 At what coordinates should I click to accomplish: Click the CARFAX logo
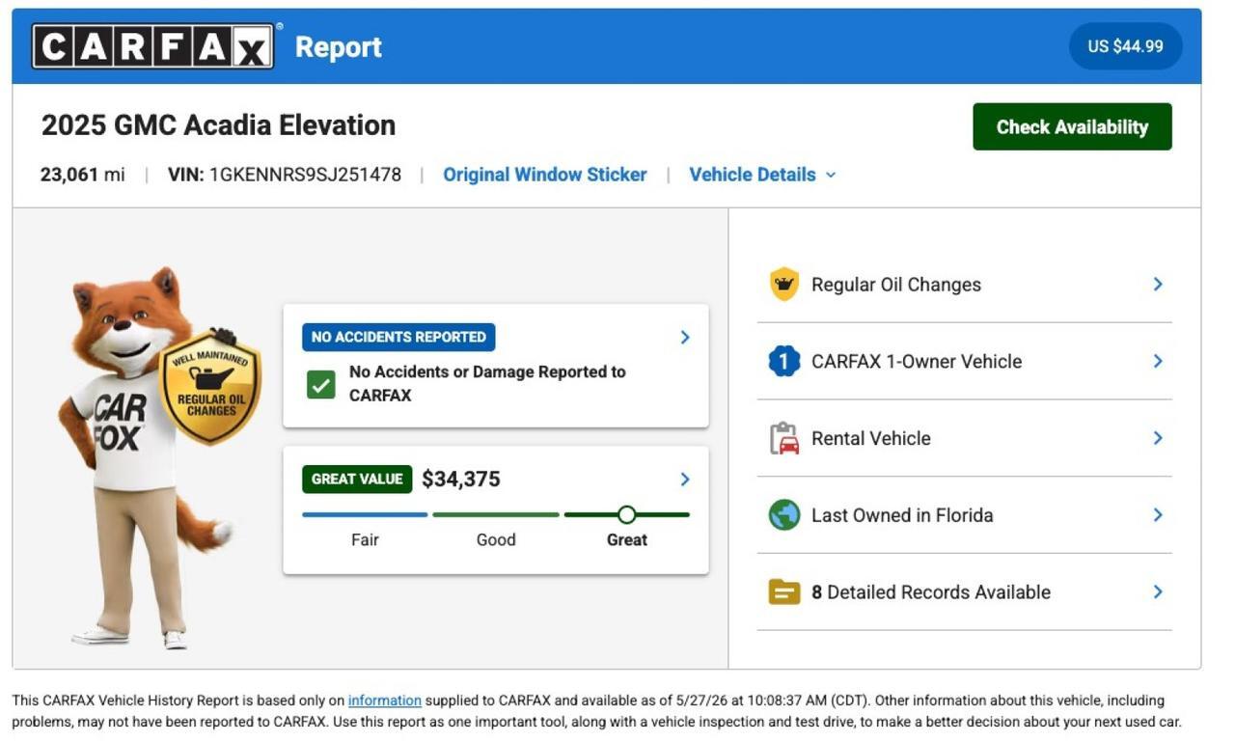pyautogui.click(x=153, y=46)
